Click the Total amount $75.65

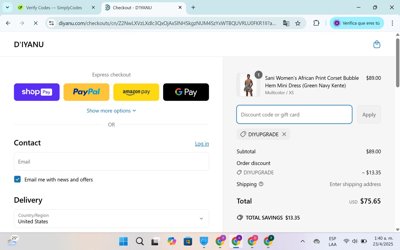click(370, 201)
